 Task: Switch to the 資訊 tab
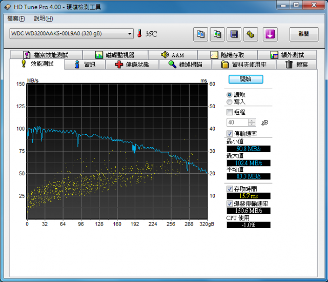pyautogui.click(x=85, y=65)
